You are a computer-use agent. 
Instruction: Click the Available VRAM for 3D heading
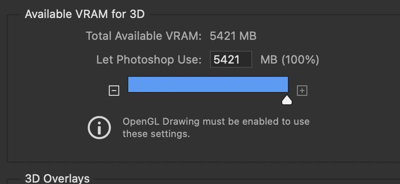click(x=85, y=14)
